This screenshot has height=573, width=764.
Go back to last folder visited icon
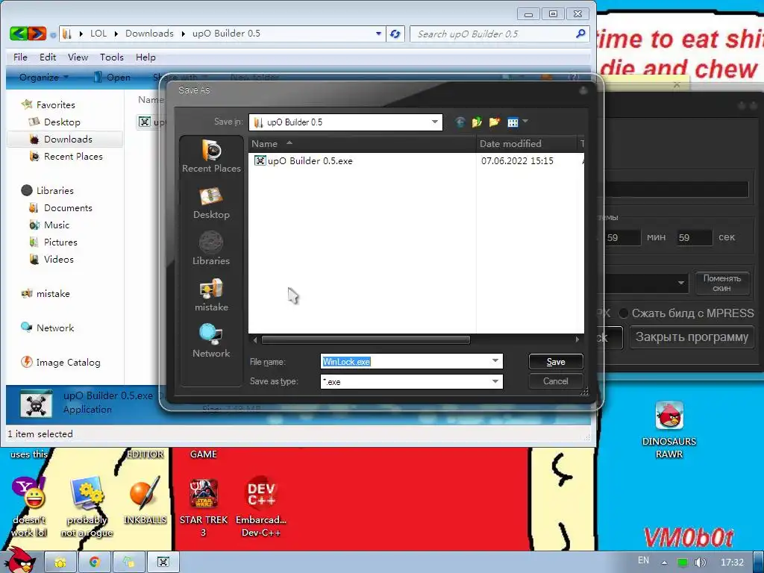coord(460,122)
